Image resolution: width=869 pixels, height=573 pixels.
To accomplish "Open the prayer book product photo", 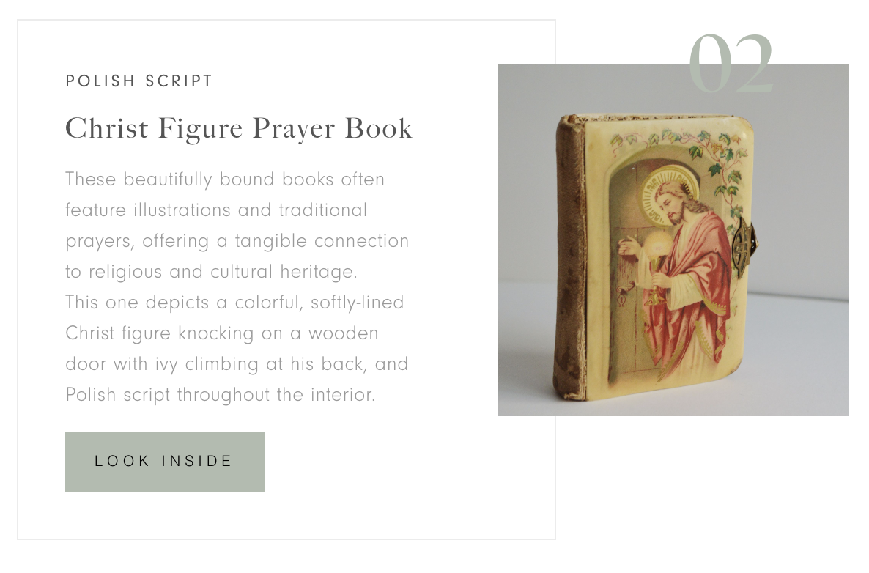I will click(x=673, y=240).
